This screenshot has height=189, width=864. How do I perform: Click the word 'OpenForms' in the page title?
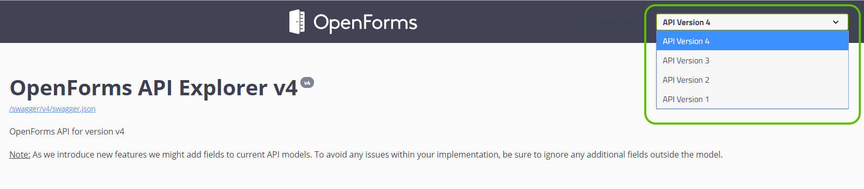tap(71, 88)
